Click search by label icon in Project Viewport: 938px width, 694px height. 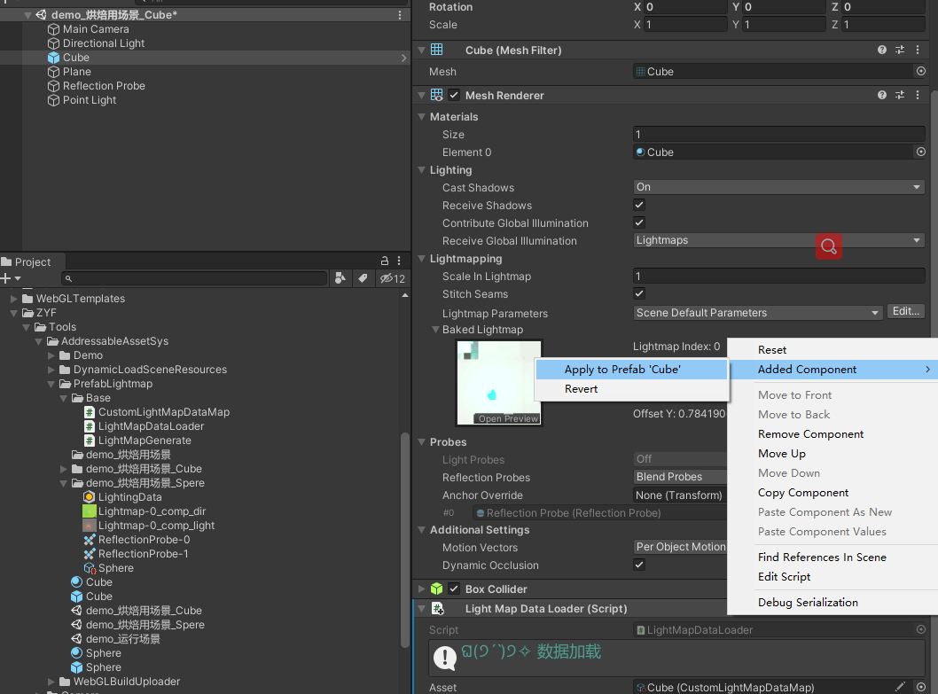pos(363,278)
